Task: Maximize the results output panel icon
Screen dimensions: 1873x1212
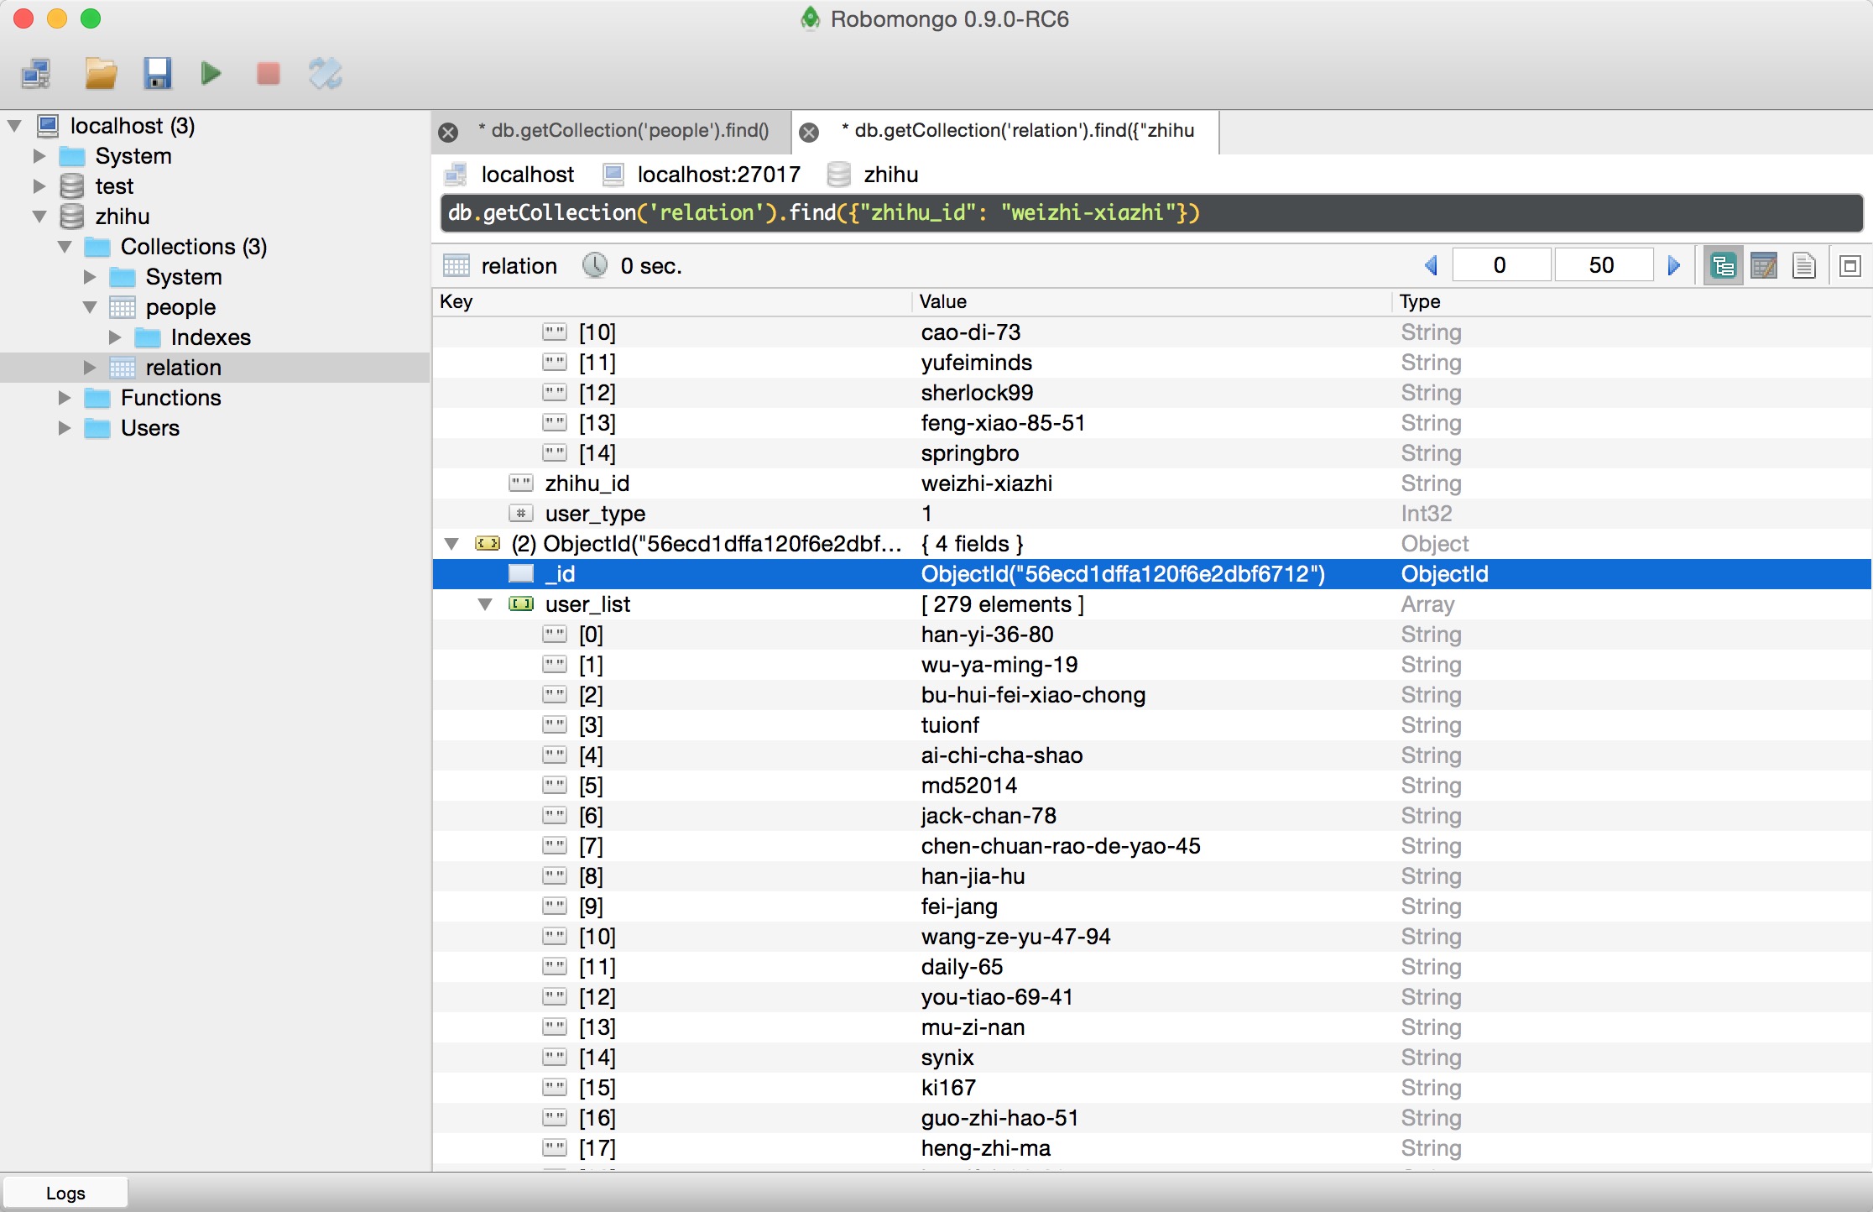Action: 1850,266
